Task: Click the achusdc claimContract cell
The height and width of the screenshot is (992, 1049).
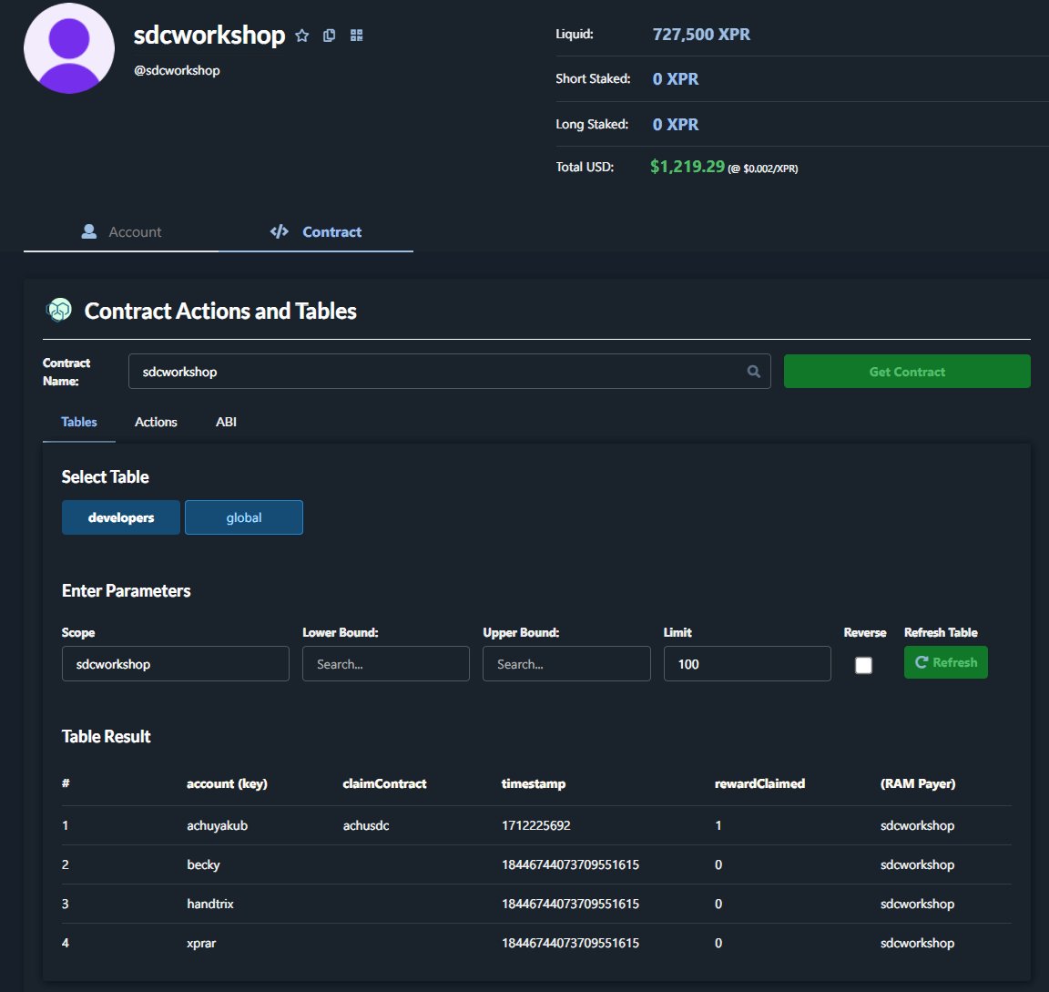Action: click(366, 826)
